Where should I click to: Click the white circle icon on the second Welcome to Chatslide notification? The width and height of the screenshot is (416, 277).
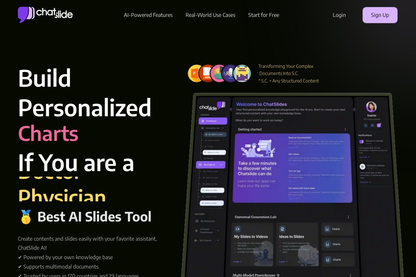point(362,166)
